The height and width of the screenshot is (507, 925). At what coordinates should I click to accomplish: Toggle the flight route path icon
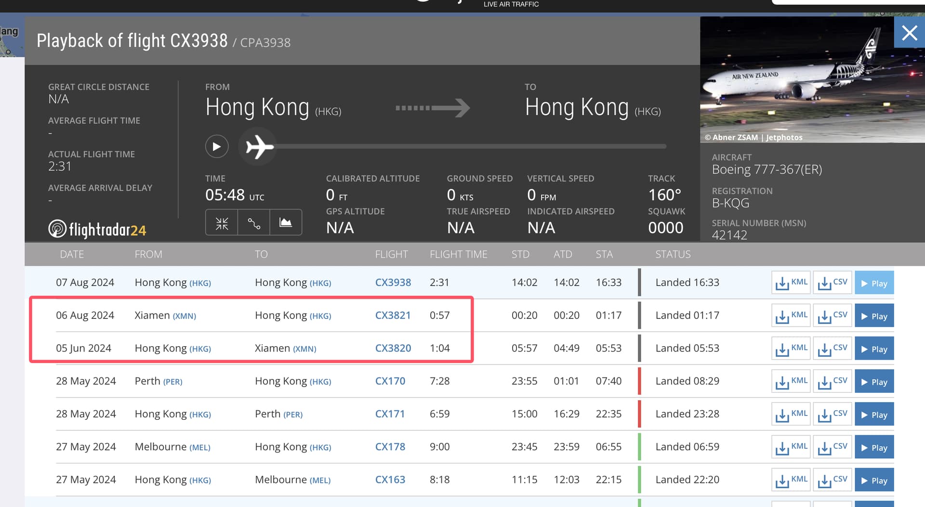pos(254,223)
